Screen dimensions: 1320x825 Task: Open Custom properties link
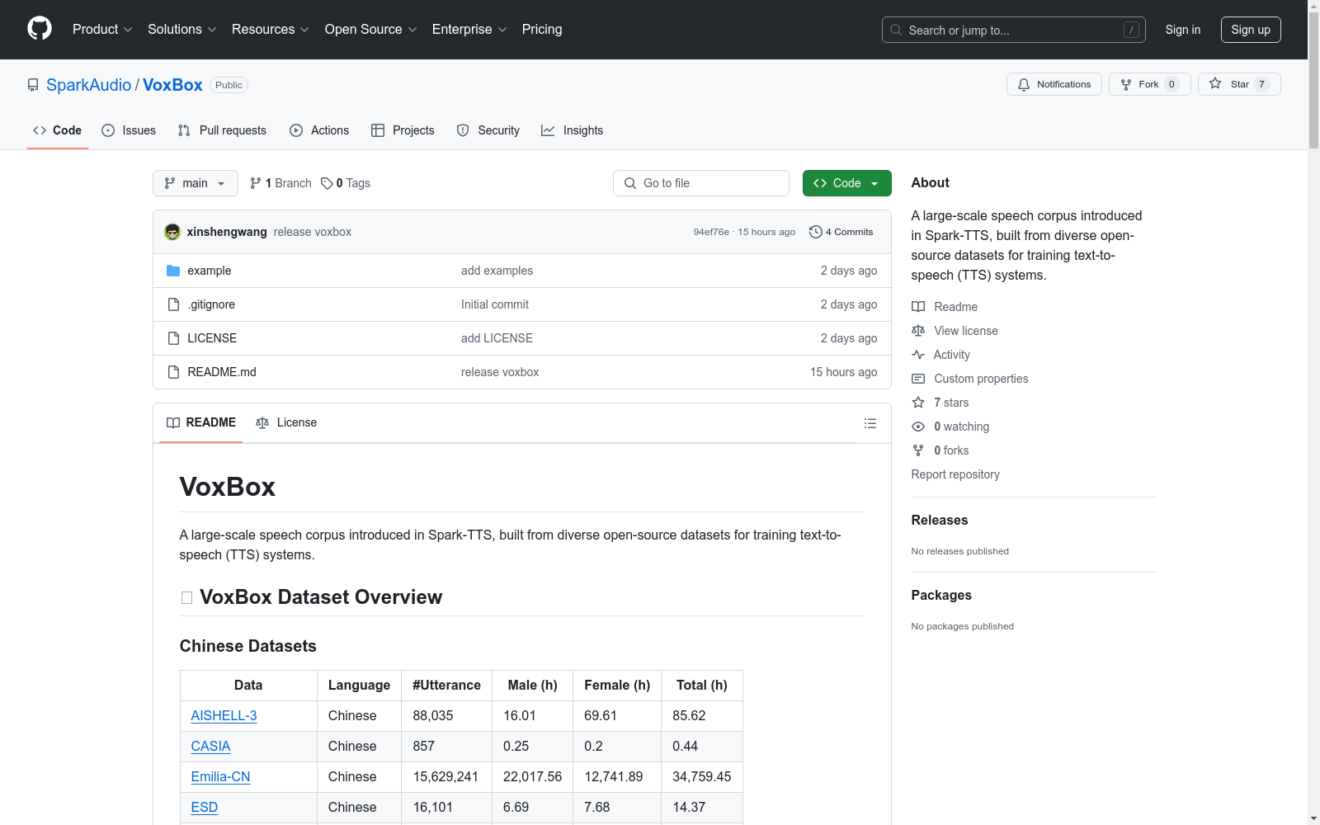click(x=970, y=379)
